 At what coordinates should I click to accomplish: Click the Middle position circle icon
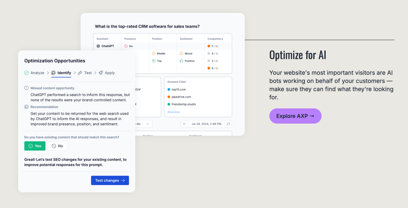click(154, 54)
